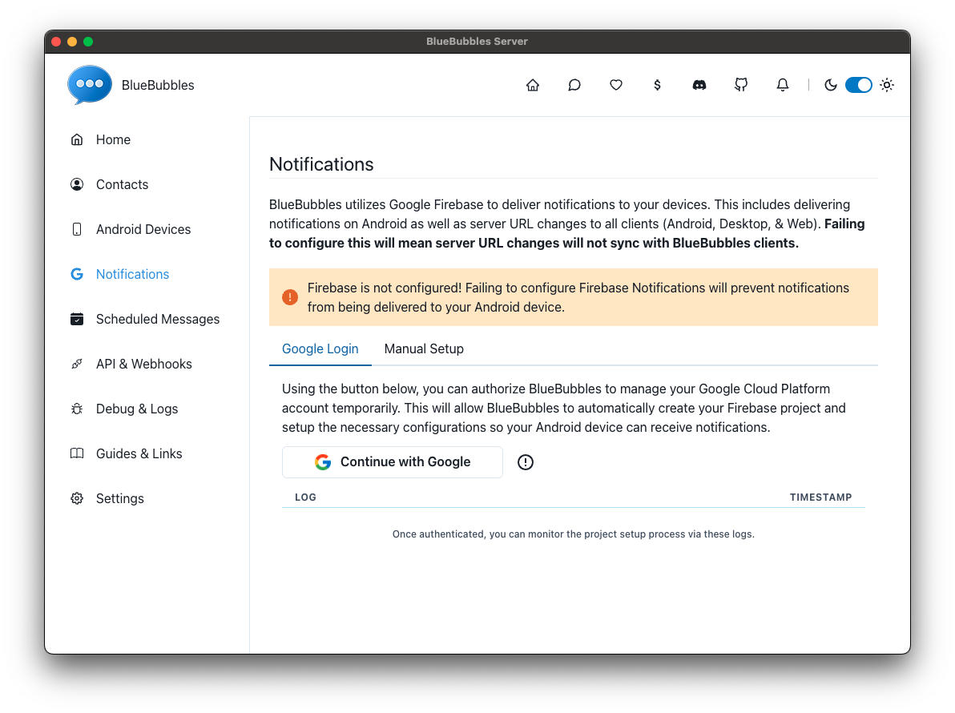Click the Scheduled Messages calendar icon

[x=77, y=319]
